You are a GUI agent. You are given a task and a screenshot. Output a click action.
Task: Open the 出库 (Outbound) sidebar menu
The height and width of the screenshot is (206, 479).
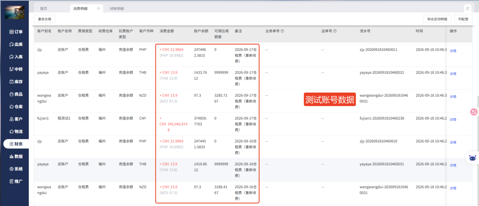(x=16, y=45)
